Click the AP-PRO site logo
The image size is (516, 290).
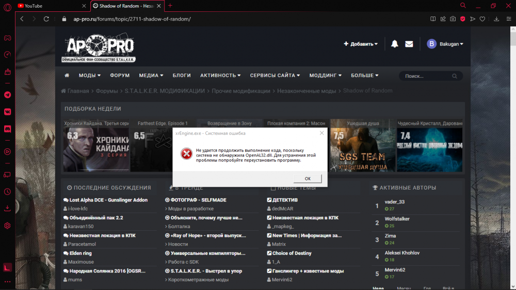tap(99, 48)
